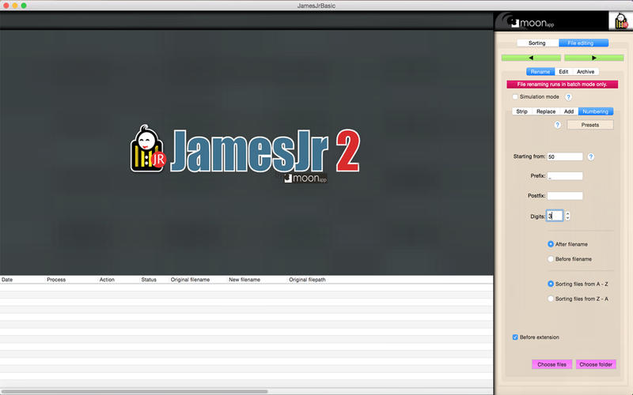Screen dimensions: 633x395
Task: Open help icon beside Starting from field
Action: (590, 156)
